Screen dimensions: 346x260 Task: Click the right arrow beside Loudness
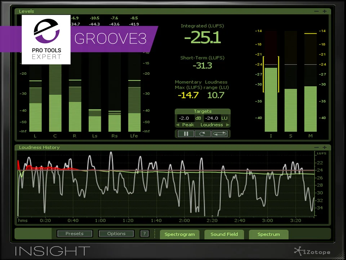coord(228,125)
